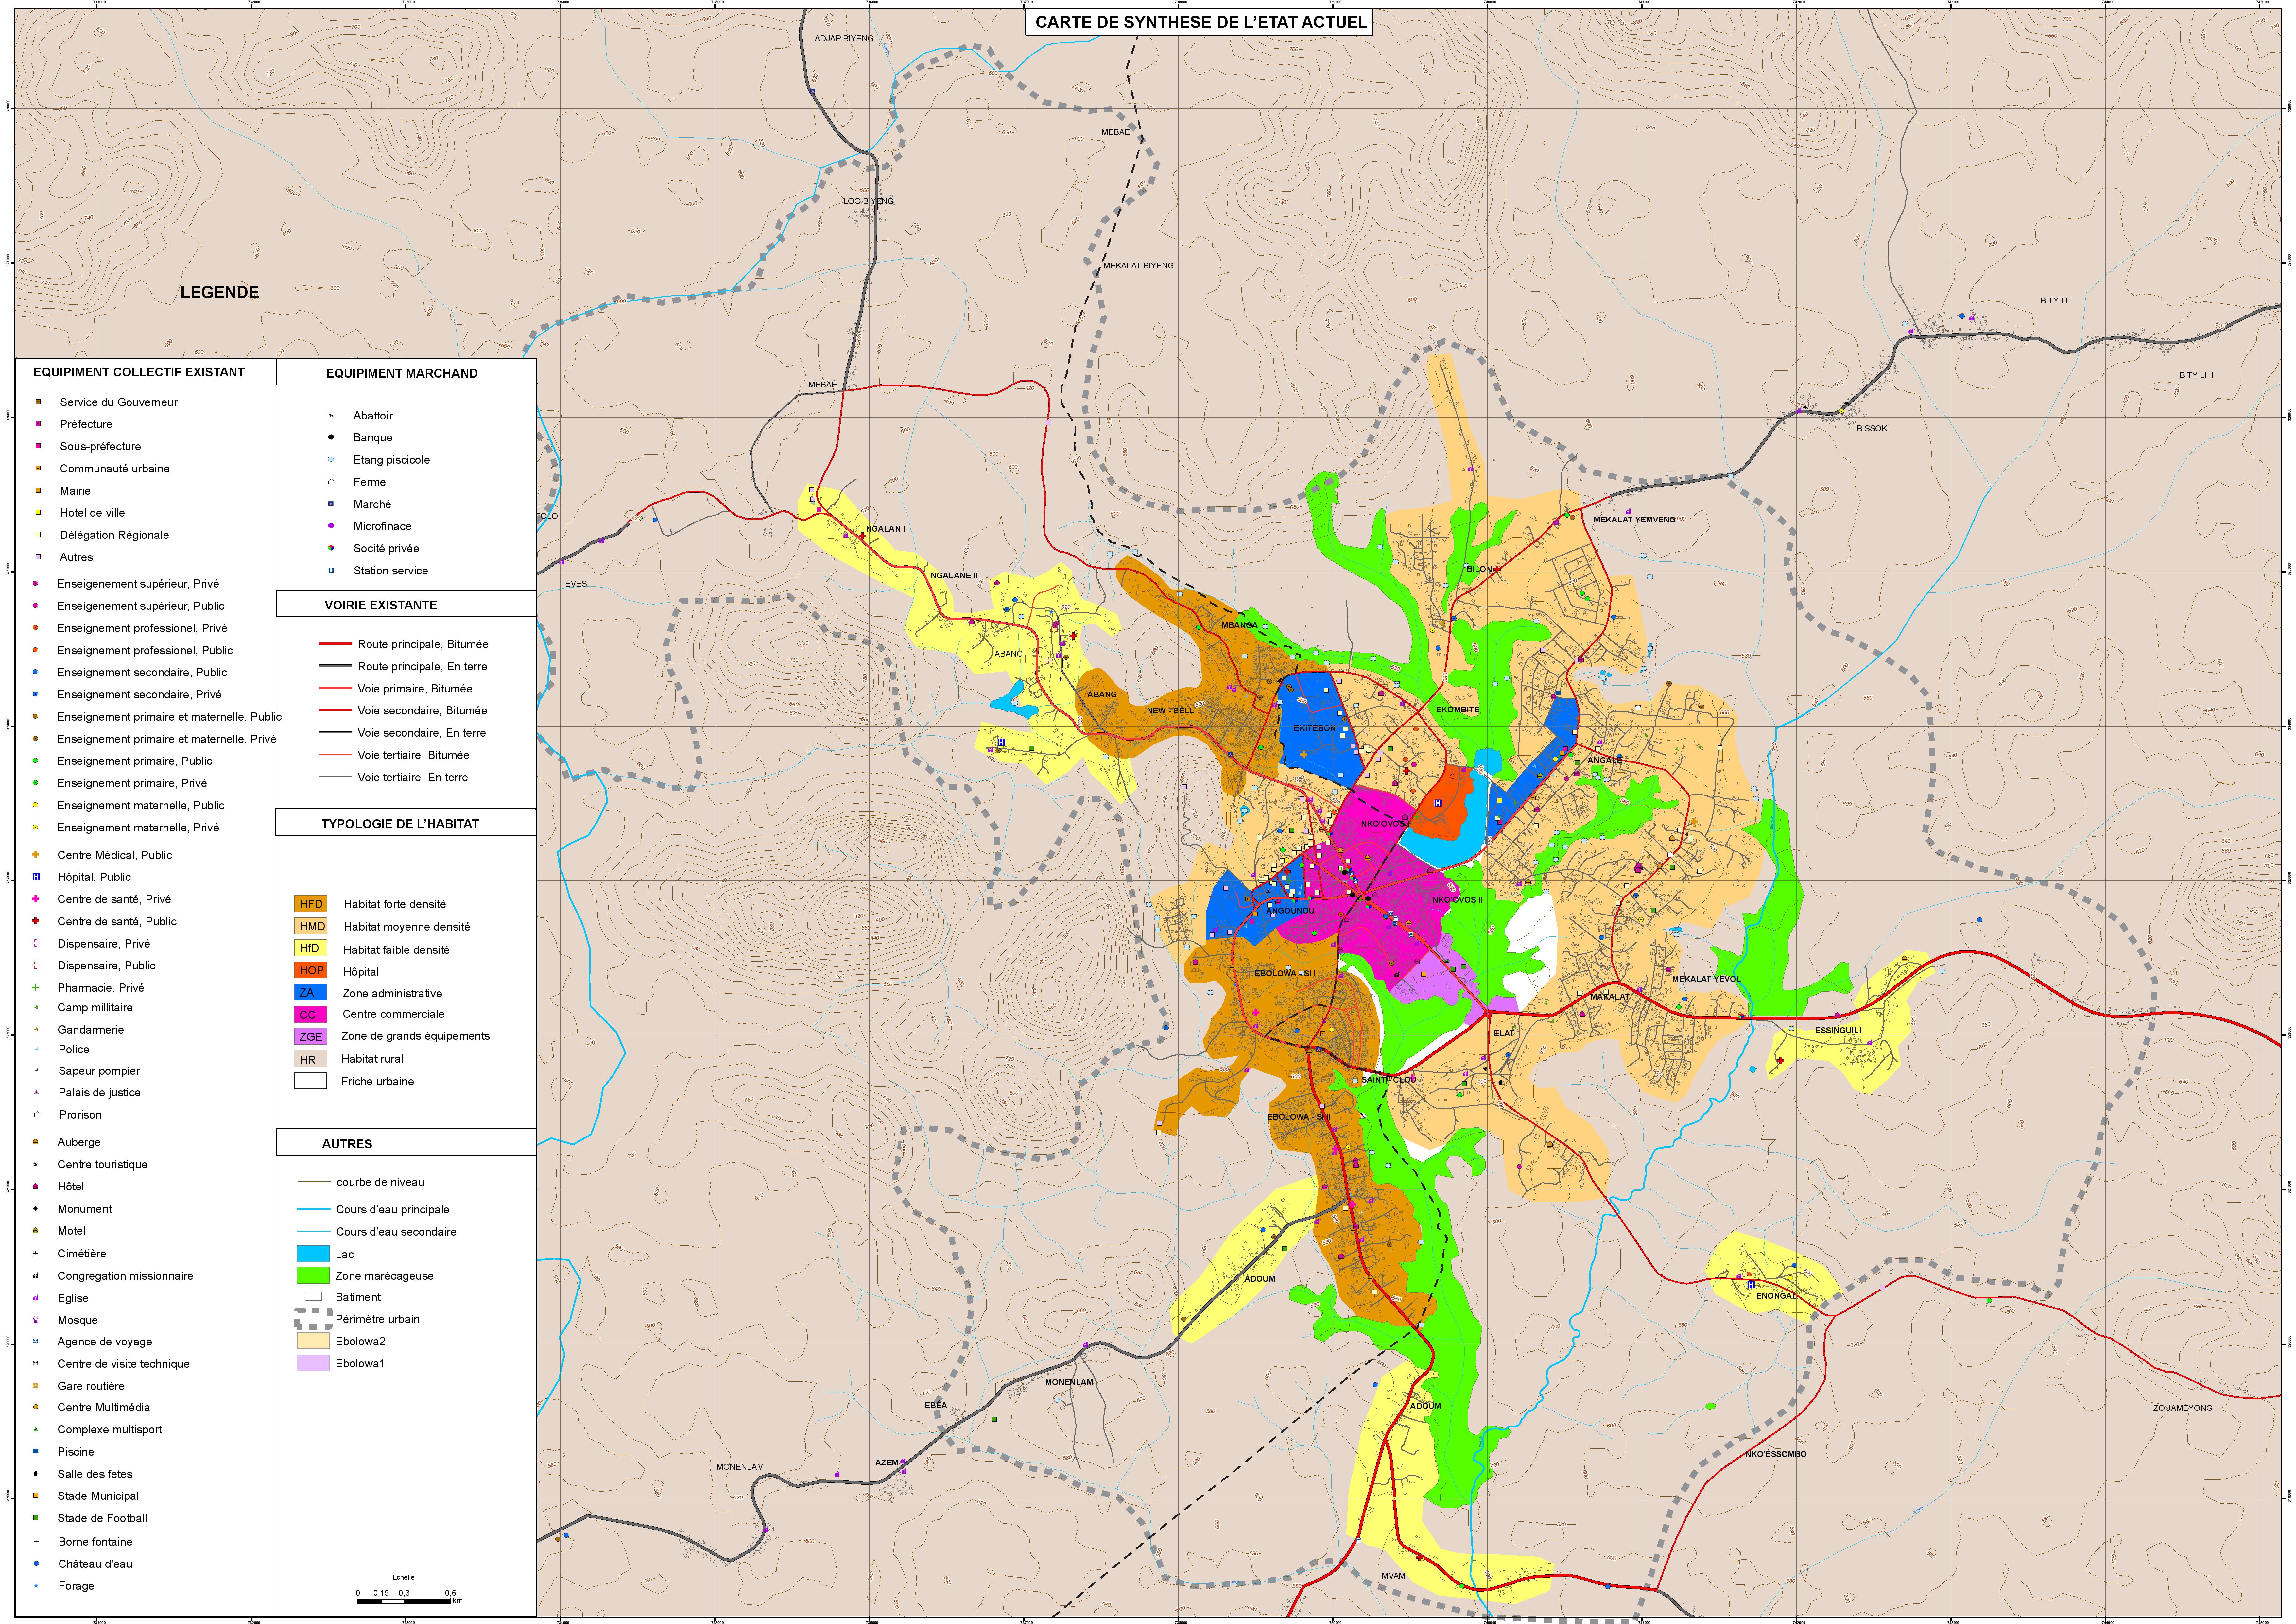
Task: Click the HOP Hôpital orange swatch
Action: point(311,970)
